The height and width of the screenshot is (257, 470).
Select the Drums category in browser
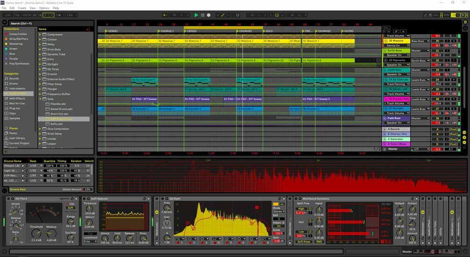14,83
